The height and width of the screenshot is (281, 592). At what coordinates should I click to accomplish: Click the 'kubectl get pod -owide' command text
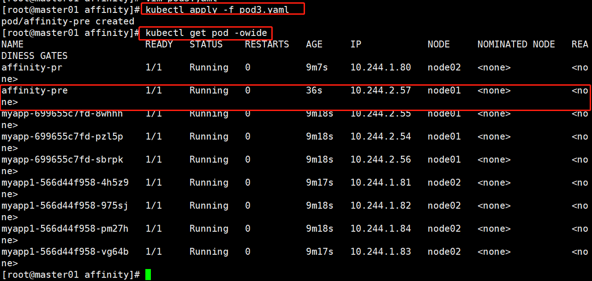[206, 33]
